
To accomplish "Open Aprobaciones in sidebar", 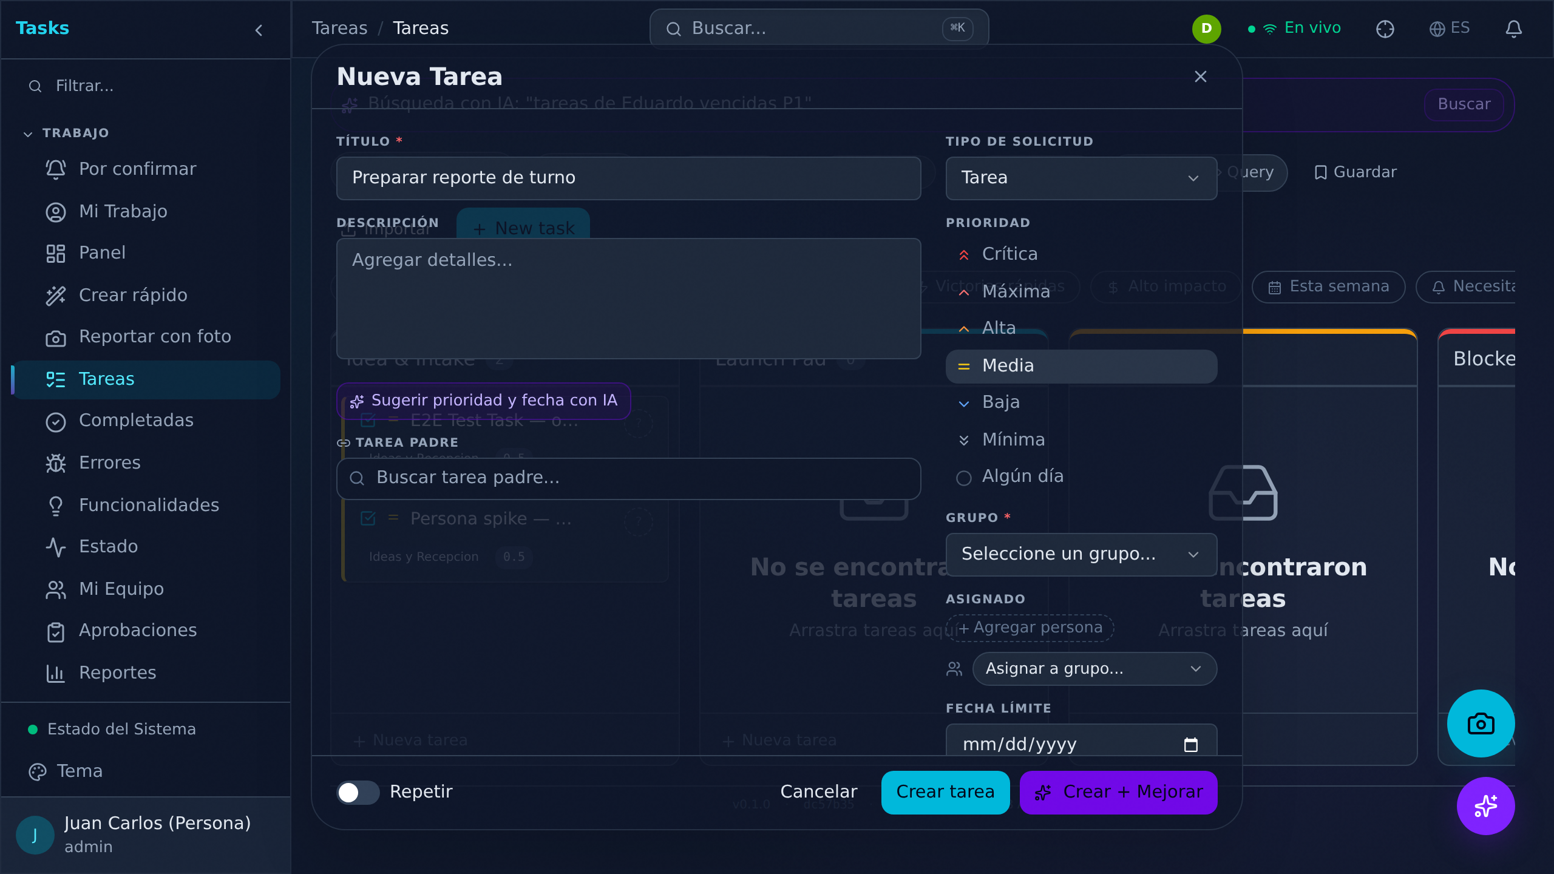I will (146, 631).
